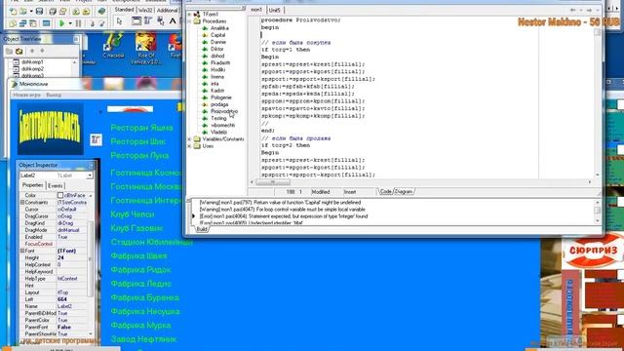Expand the Variables/Constants tree node

(x=189, y=139)
